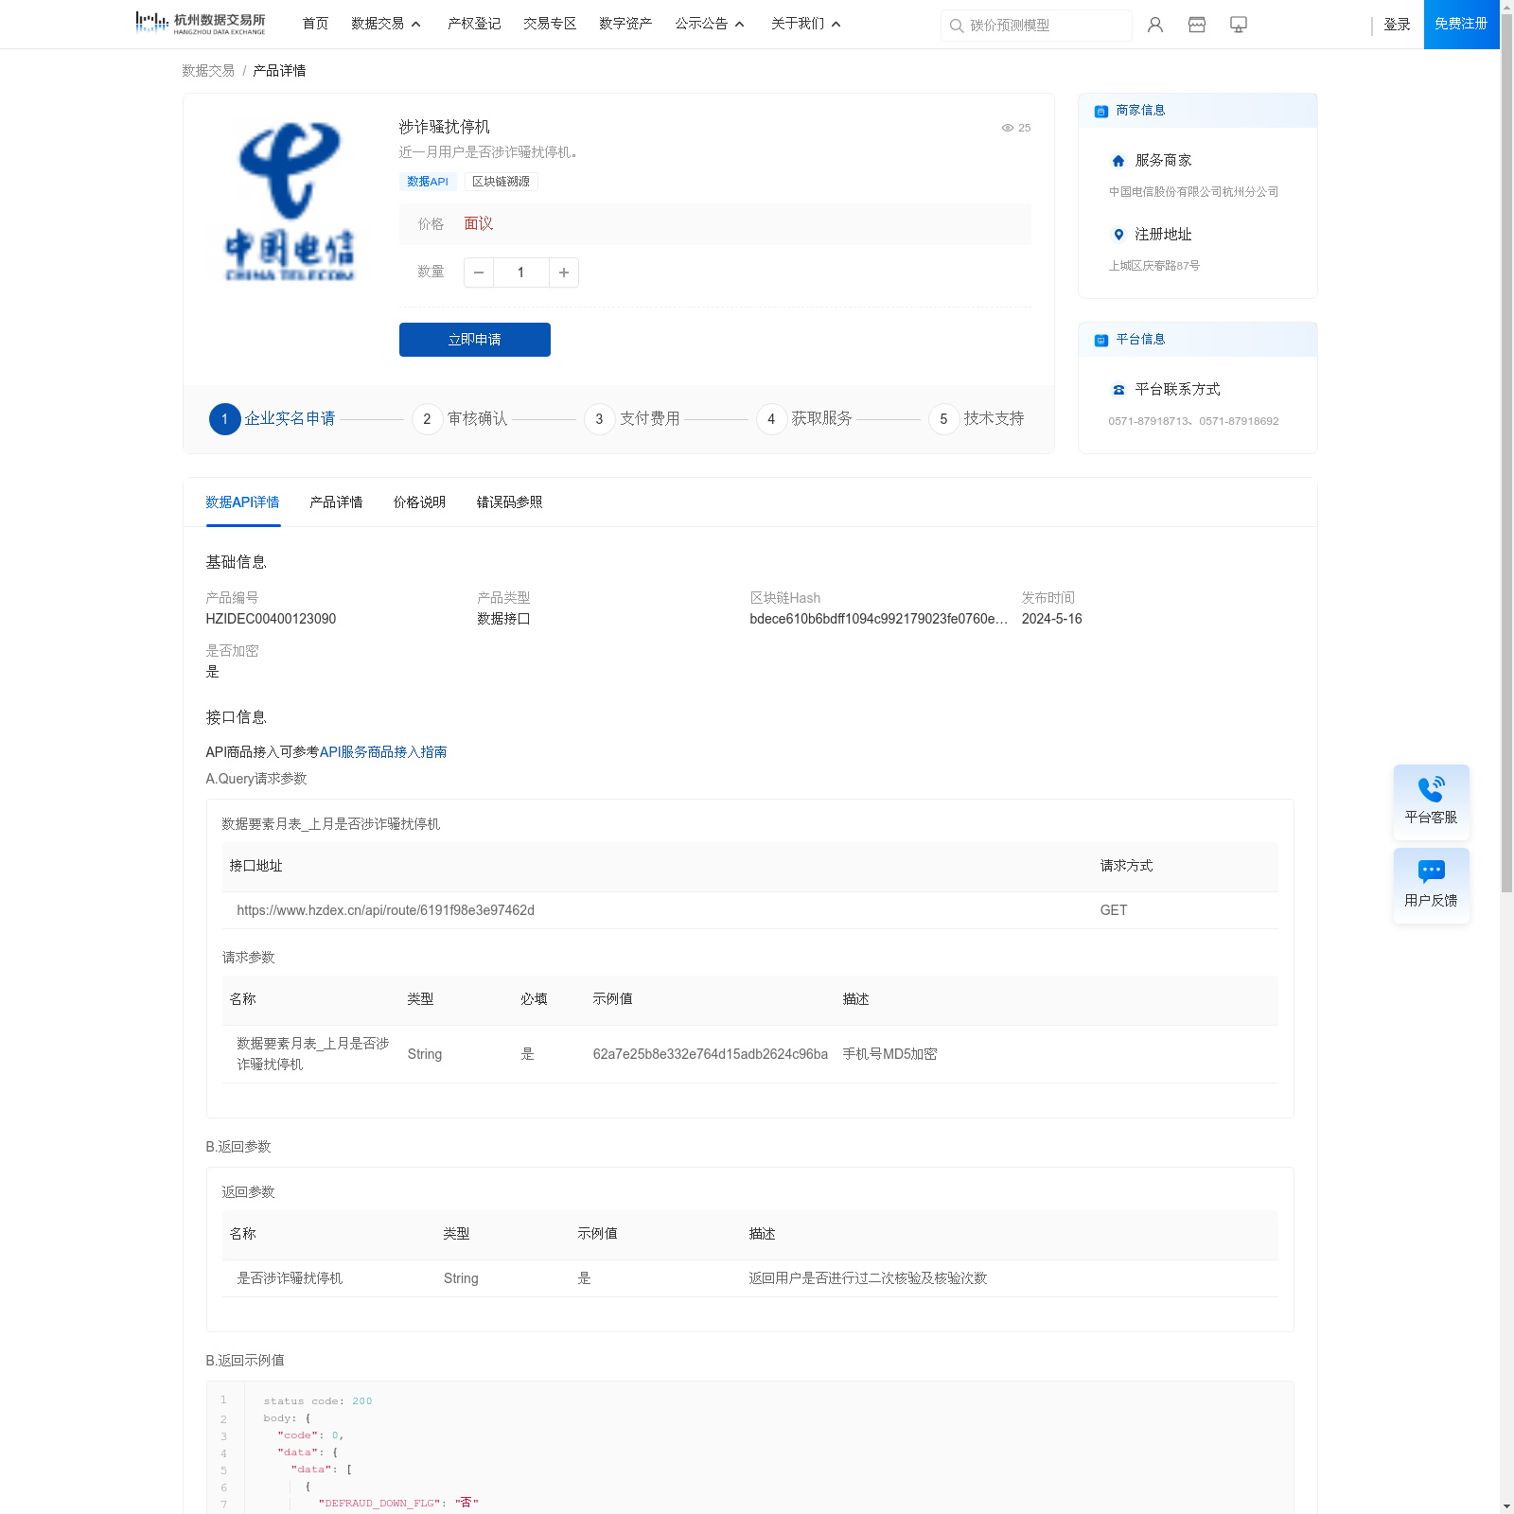Increase quantity with plus button

tap(564, 273)
